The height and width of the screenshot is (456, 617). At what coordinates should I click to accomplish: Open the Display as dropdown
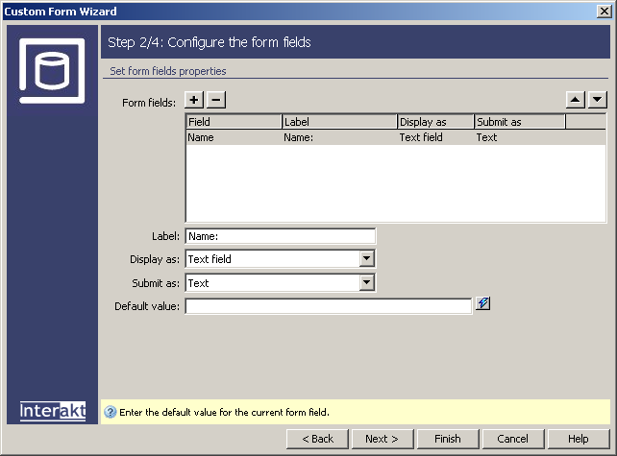pyautogui.click(x=366, y=259)
